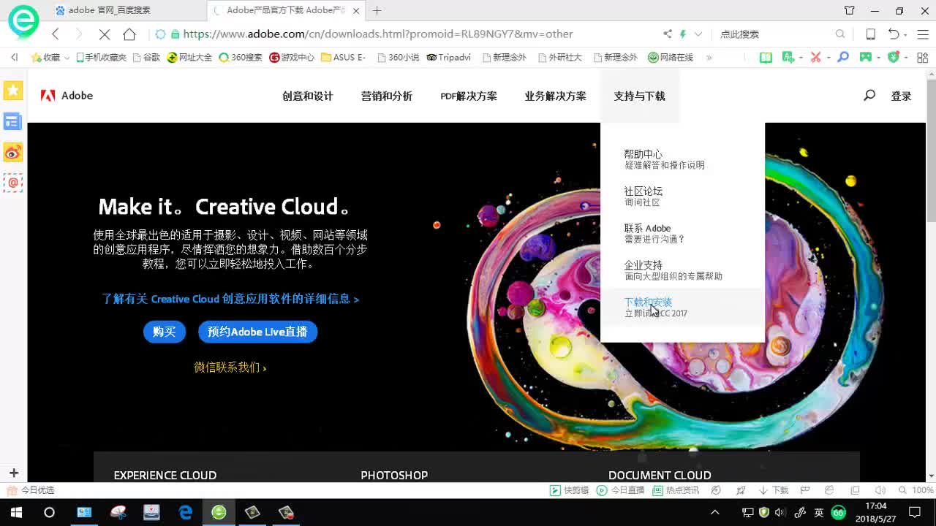Image resolution: width=936 pixels, height=526 pixels.
Task: Open the browser screenshot scissors tool
Action: [817, 57]
